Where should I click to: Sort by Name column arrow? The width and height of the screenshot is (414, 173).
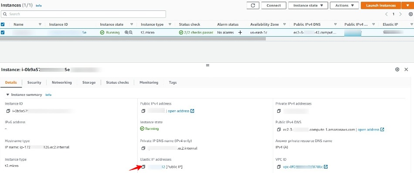(40, 24)
